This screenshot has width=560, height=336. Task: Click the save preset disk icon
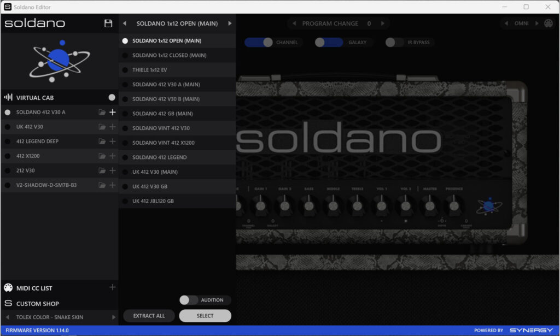pyautogui.click(x=108, y=23)
